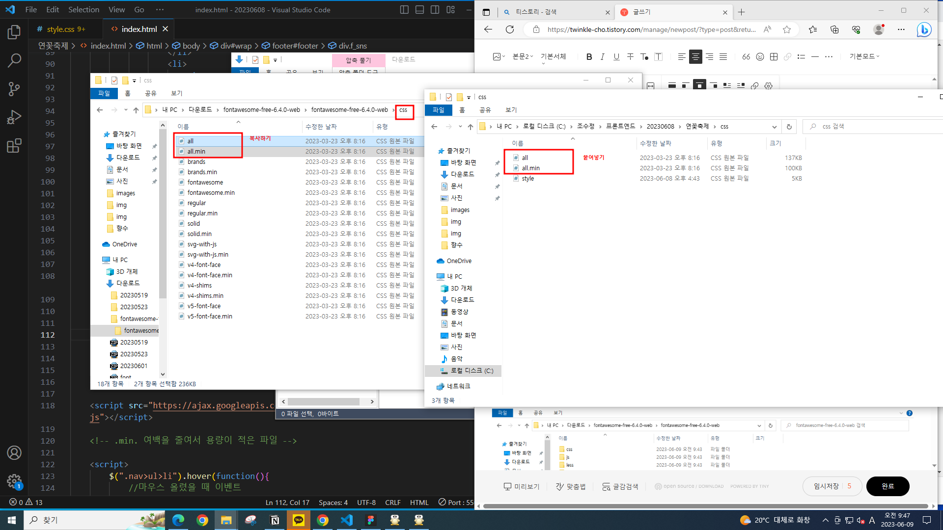Click div#wrap breadcrumb item
943x530 pixels.
pos(231,46)
